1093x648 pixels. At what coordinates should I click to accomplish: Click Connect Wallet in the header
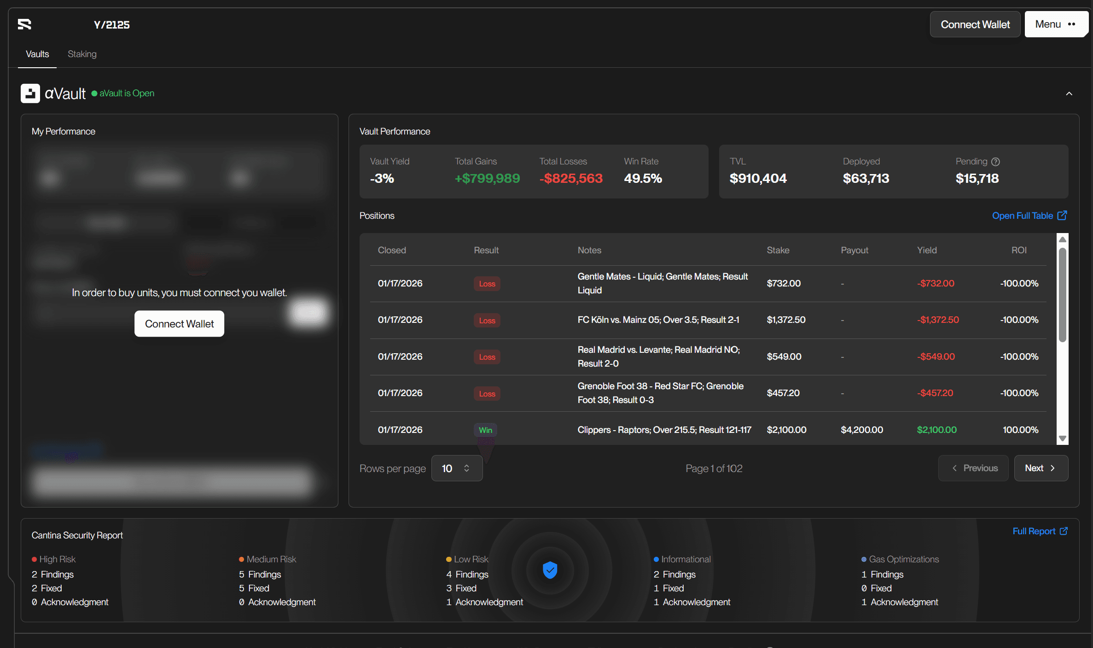coord(975,24)
